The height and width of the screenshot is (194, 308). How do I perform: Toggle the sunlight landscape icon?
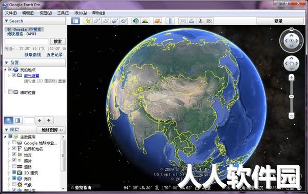(145, 21)
